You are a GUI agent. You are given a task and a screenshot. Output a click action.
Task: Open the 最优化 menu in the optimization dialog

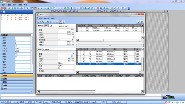47,19
